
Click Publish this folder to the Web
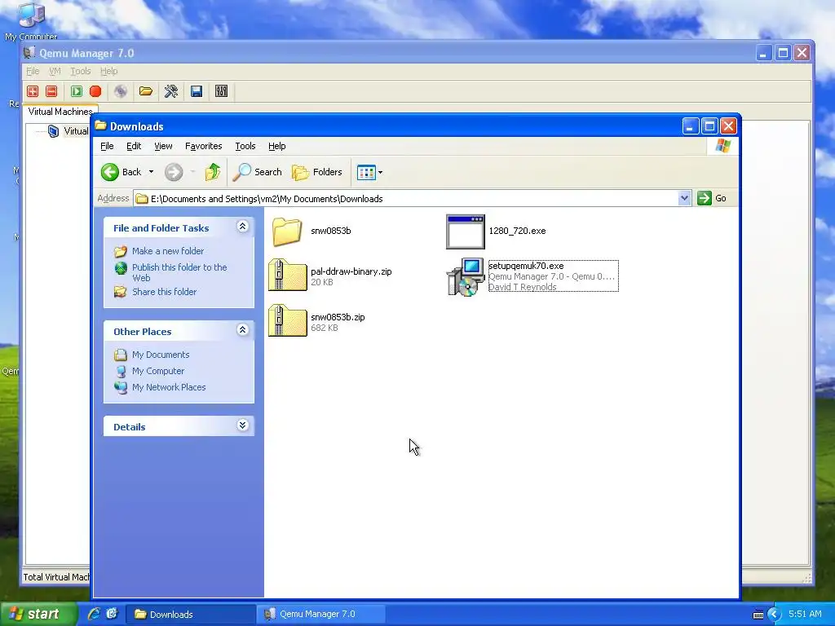pyautogui.click(x=179, y=272)
